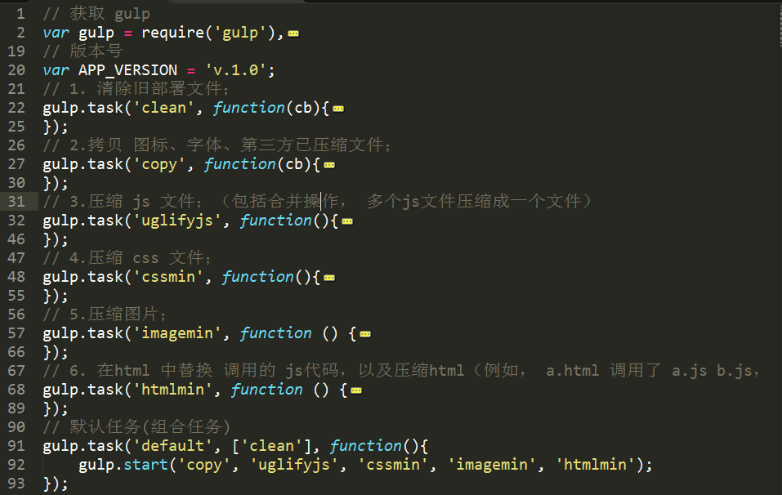Unfold the 'copy' task body
Image resolution: width=782 pixels, height=495 pixels.
pos(328,165)
